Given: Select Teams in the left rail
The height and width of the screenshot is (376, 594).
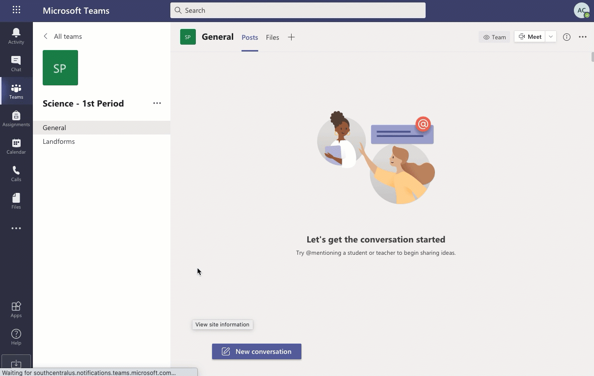Looking at the screenshot, I should pyautogui.click(x=16, y=91).
